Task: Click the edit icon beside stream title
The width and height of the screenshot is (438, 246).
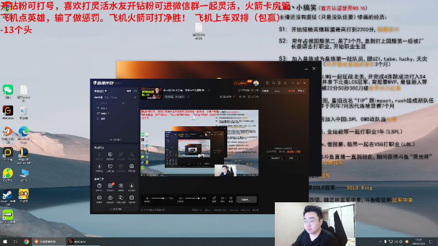Action: click(209, 90)
